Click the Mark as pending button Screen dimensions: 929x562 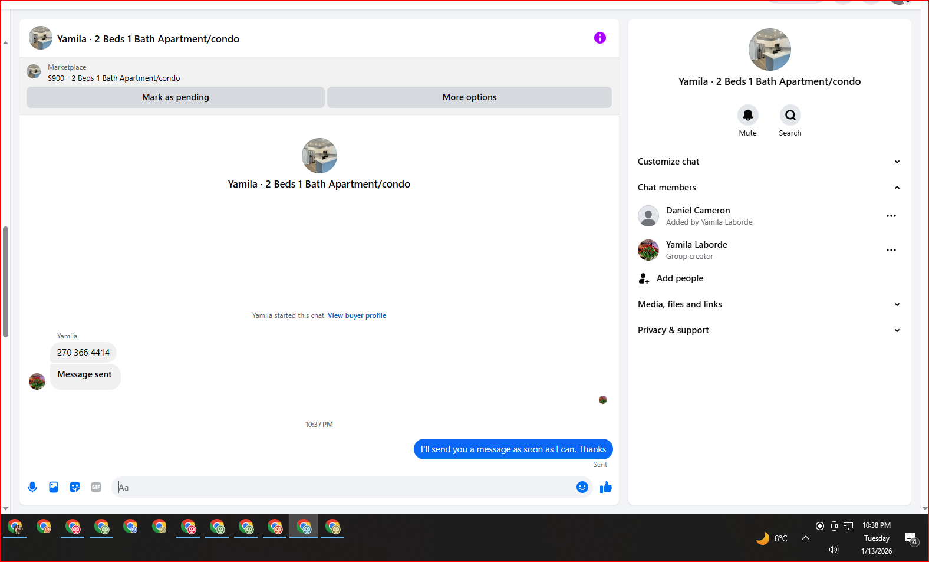[x=176, y=97]
